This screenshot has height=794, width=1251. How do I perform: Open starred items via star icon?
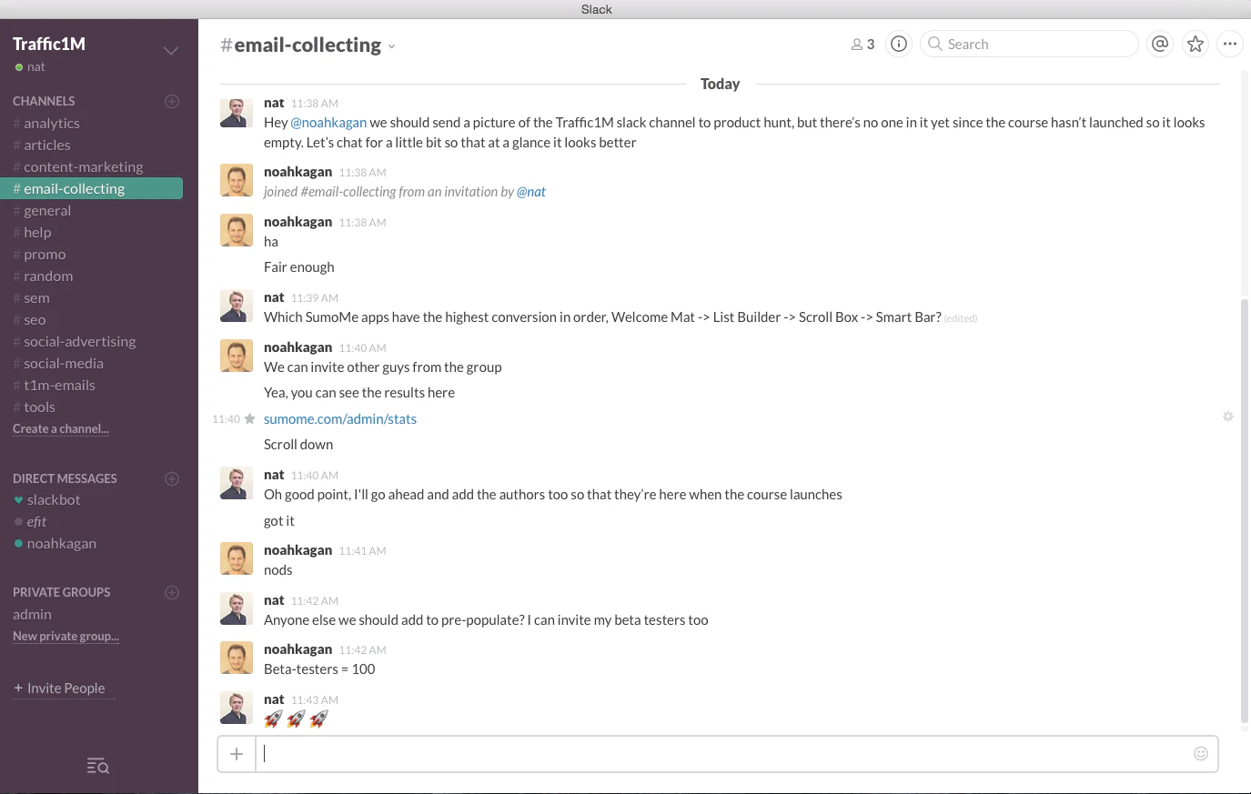[x=1196, y=44]
